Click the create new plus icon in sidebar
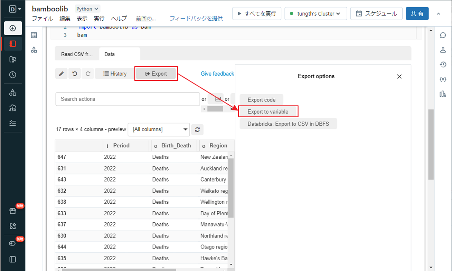452x272 pixels. click(x=13, y=28)
